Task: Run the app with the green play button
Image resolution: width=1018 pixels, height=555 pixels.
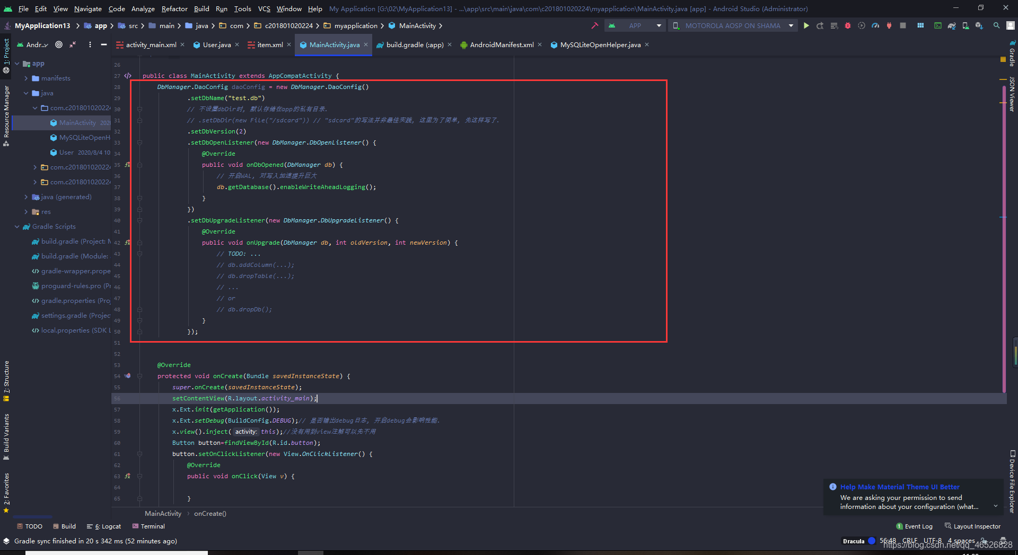Action: point(806,25)
